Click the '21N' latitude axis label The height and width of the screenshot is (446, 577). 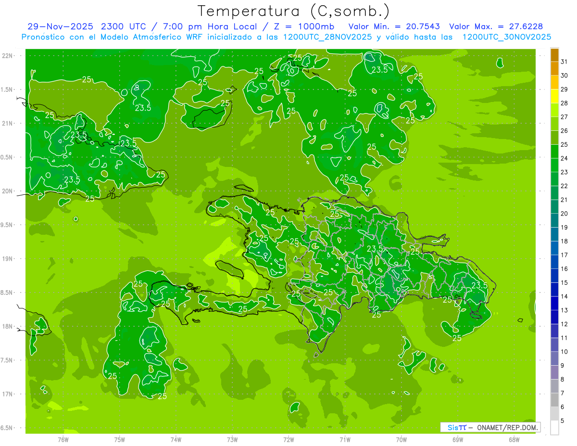(7, 123)
